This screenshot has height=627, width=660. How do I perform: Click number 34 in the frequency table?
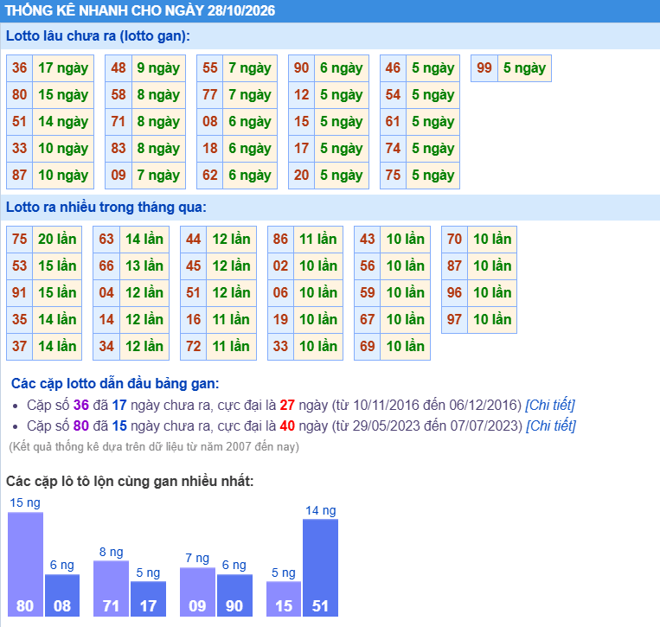click(106, 346)
